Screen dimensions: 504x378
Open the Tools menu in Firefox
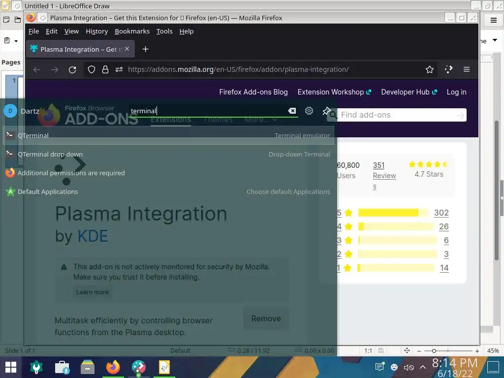coord(164,31)
